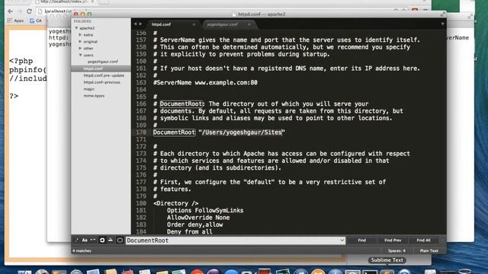Image resolution: width=488 pixels, height=274 pixels.
Task: Open the Plain Text syntax selector
Action: click(x=429, y=250)
